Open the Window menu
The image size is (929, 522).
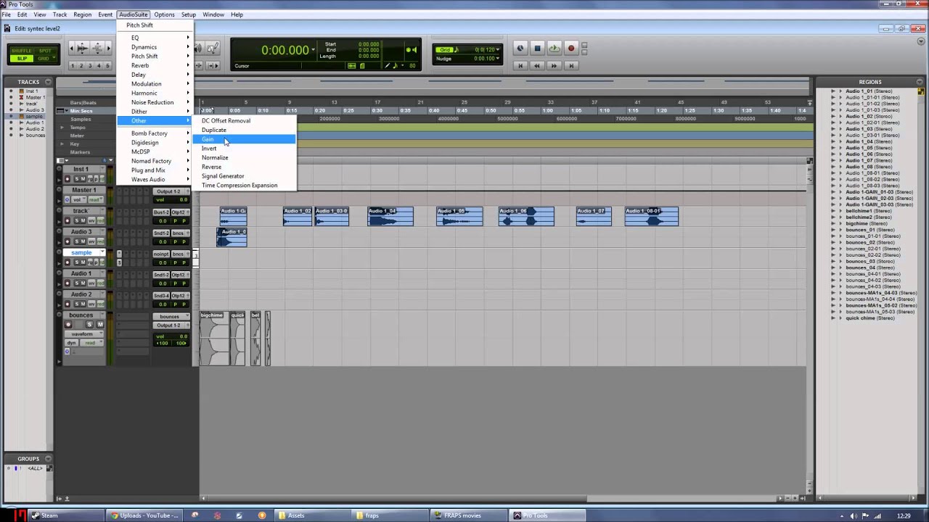(213, 14)
